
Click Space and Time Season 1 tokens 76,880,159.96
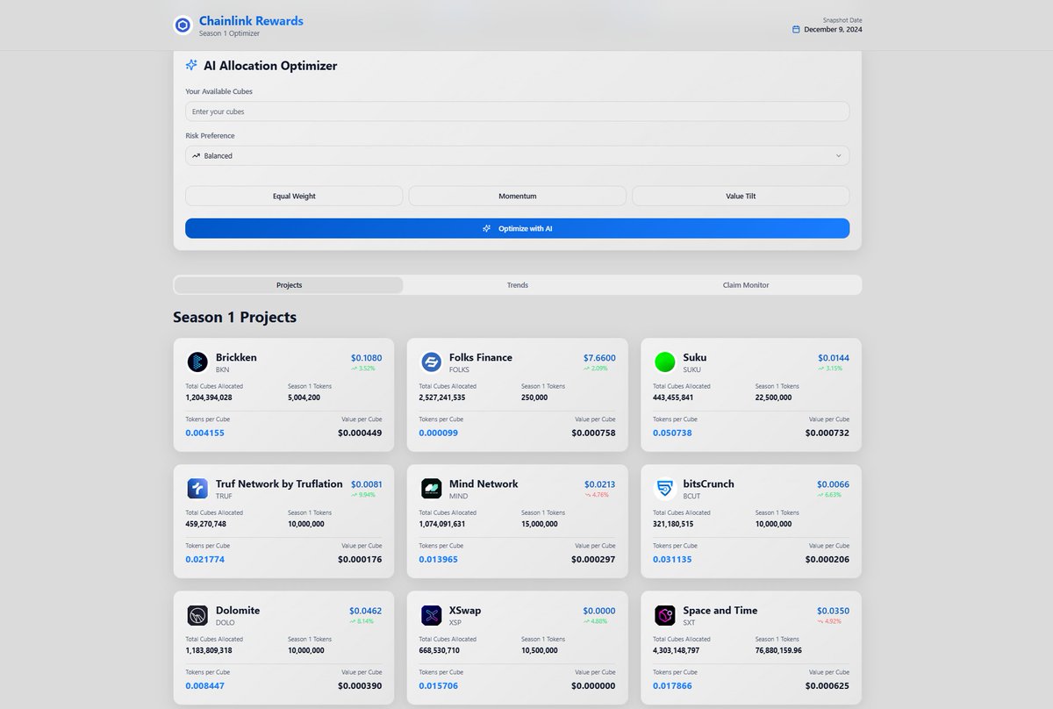pos(778,650)
